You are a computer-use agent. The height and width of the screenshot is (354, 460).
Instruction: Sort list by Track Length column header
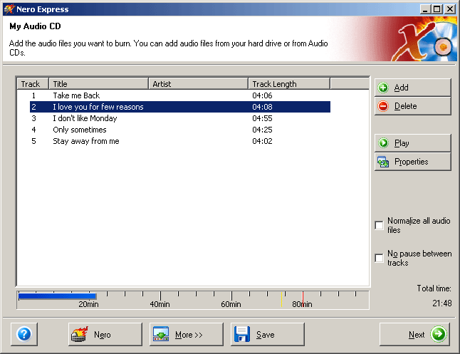click(x=289, y=83)
